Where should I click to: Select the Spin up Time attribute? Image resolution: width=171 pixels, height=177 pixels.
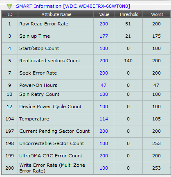pyautogui.click(x=34, y=36)
